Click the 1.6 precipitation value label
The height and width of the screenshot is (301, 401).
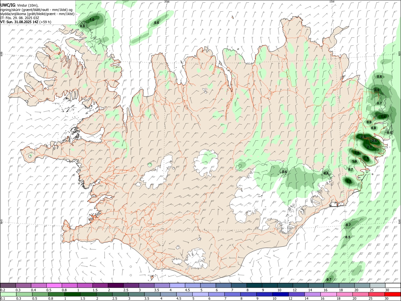click(x=357, y=153)
